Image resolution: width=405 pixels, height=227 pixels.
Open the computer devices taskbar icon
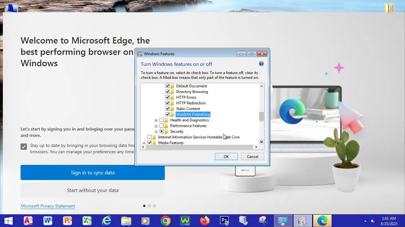click(x=244, y=220)
